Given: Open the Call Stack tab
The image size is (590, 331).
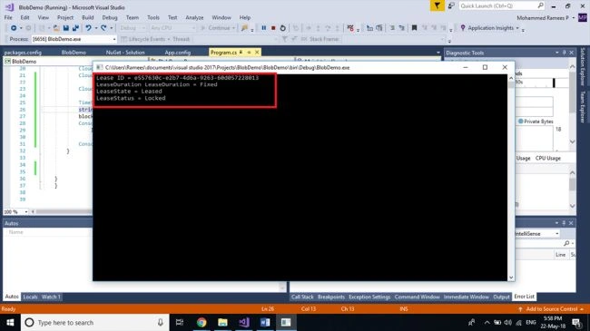Looking at the screenshot, I should point(302,297).
